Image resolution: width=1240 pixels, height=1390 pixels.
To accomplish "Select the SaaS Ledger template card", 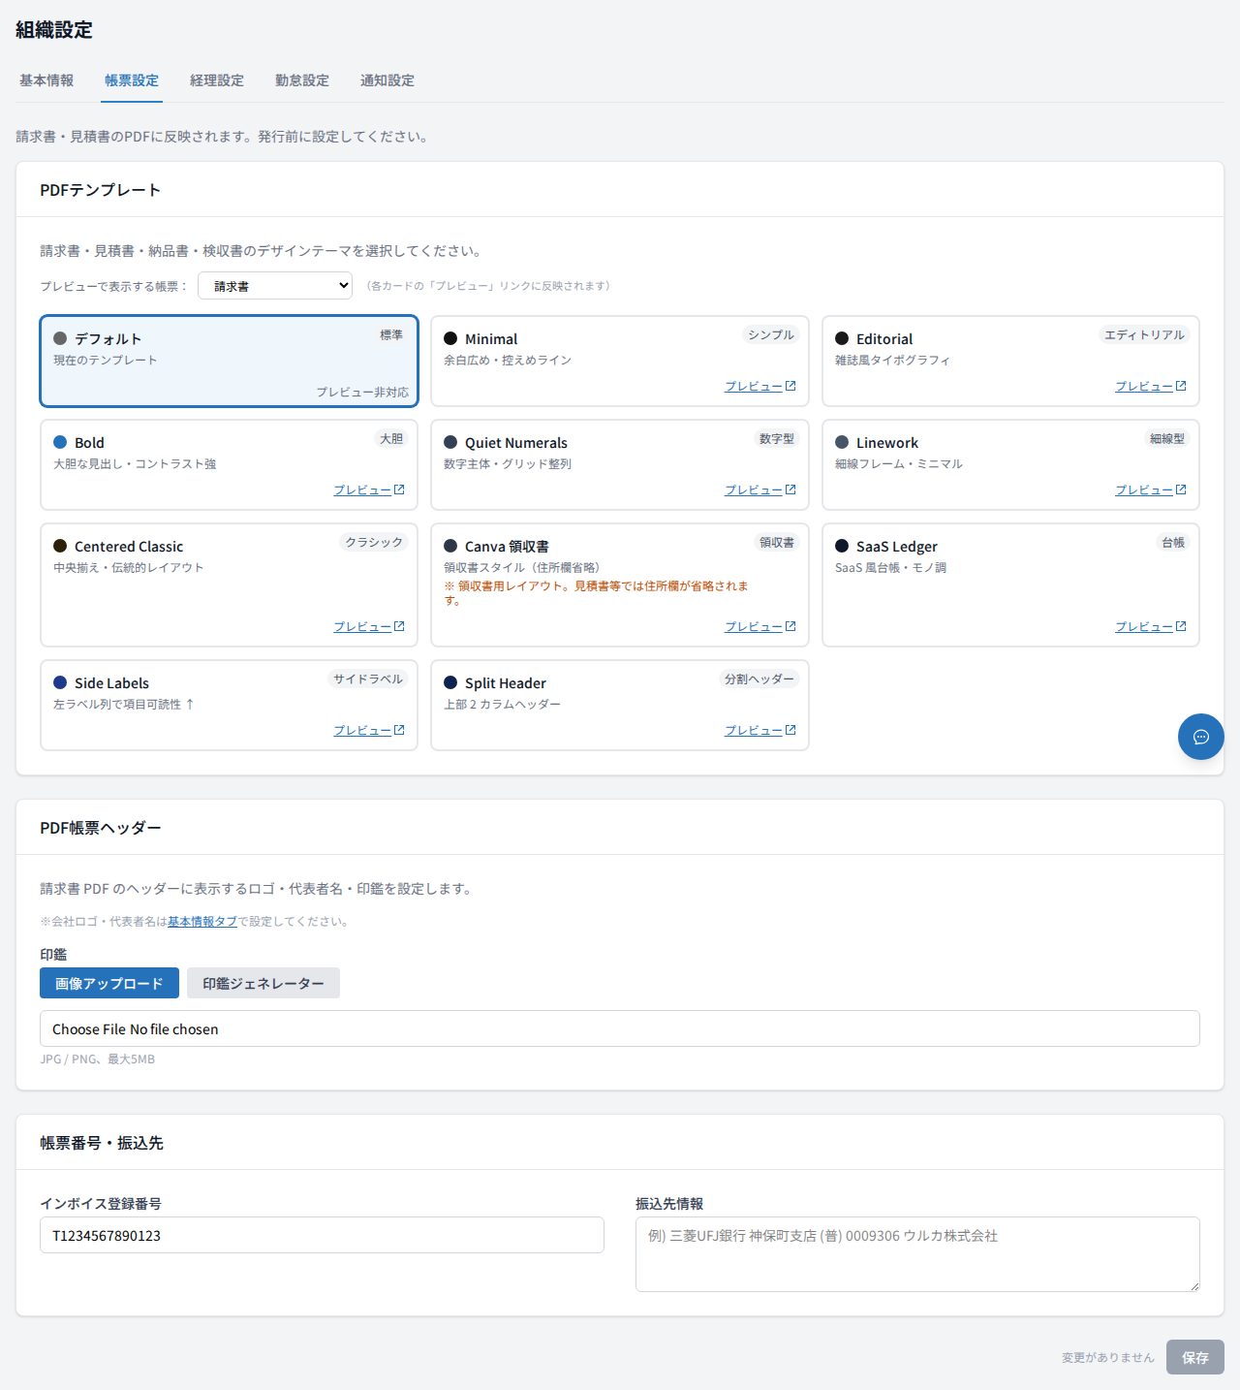I will (1010, 584).
